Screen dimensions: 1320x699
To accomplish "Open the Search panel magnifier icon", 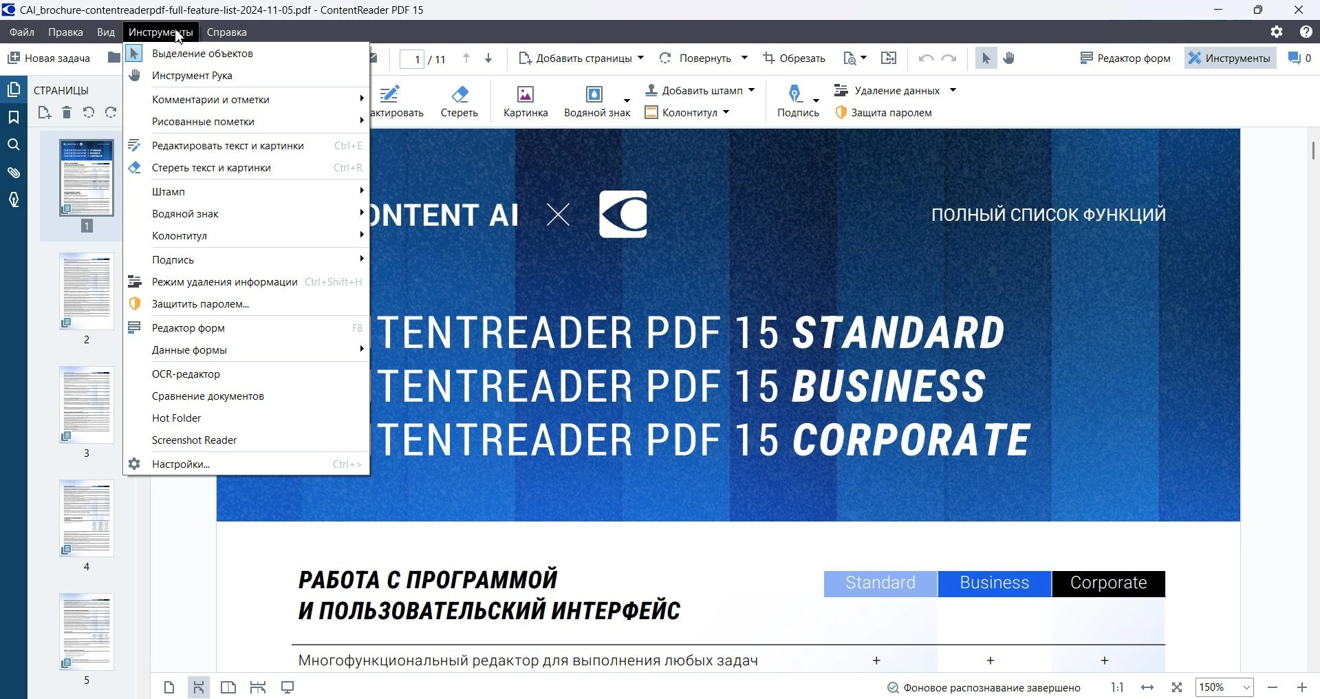I will click(14, 144).
